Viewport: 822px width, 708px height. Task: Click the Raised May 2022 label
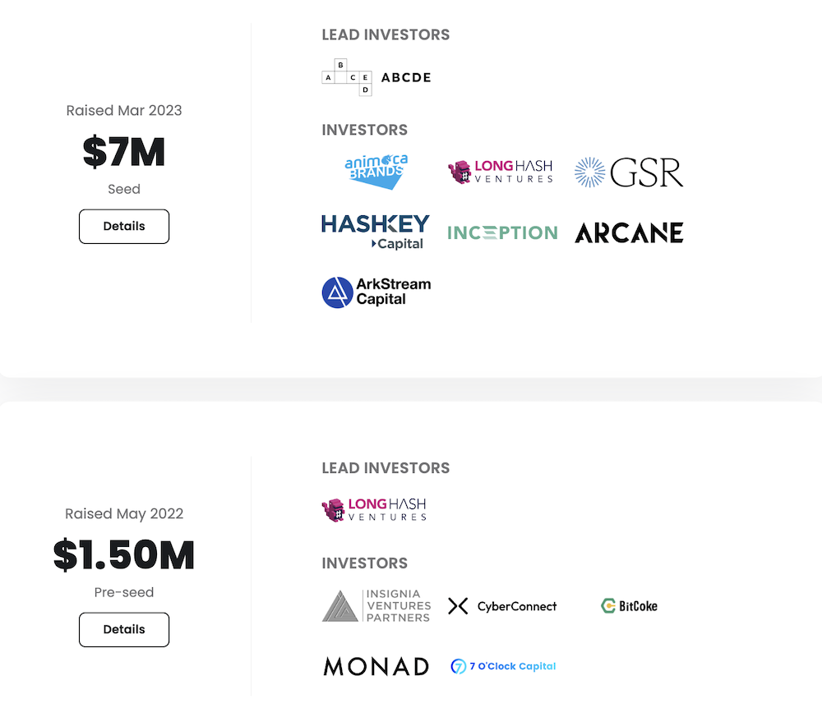pyautogui.click(x=123, y=513)
